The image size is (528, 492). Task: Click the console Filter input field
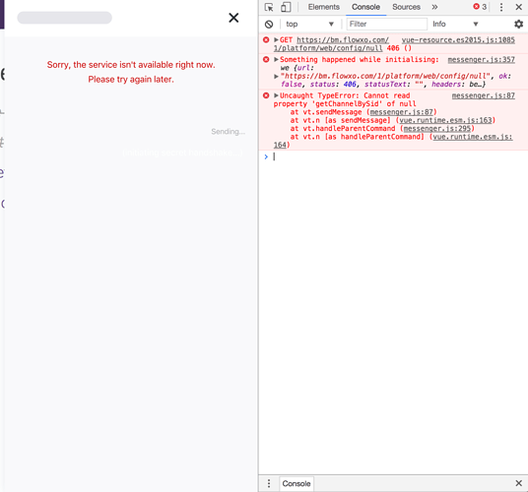[387, 25]
